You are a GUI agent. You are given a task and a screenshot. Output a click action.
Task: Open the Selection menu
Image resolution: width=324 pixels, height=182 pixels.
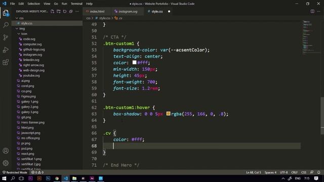34,4
